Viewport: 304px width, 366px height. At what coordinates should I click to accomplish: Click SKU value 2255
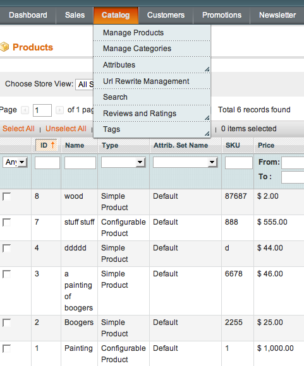click(x=234, y=322)
